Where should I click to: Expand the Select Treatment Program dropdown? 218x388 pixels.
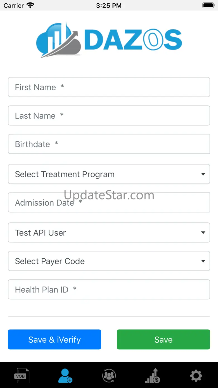pyautogui.click(x=109, y=174)
